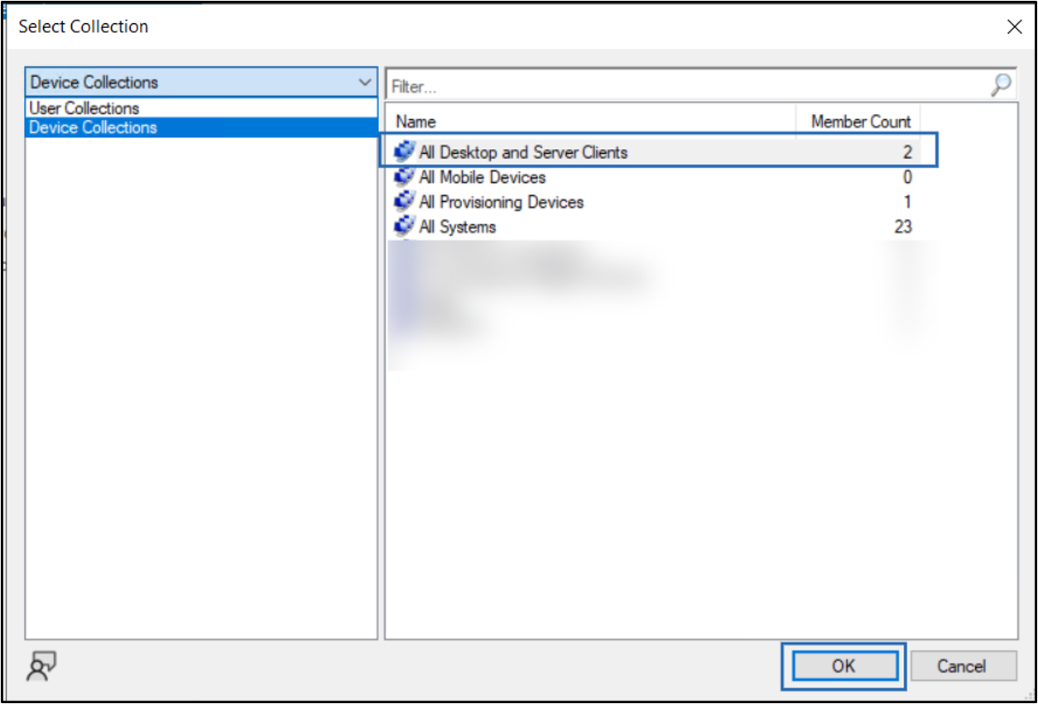Sort by the Member Count column header

pos(858,122)
